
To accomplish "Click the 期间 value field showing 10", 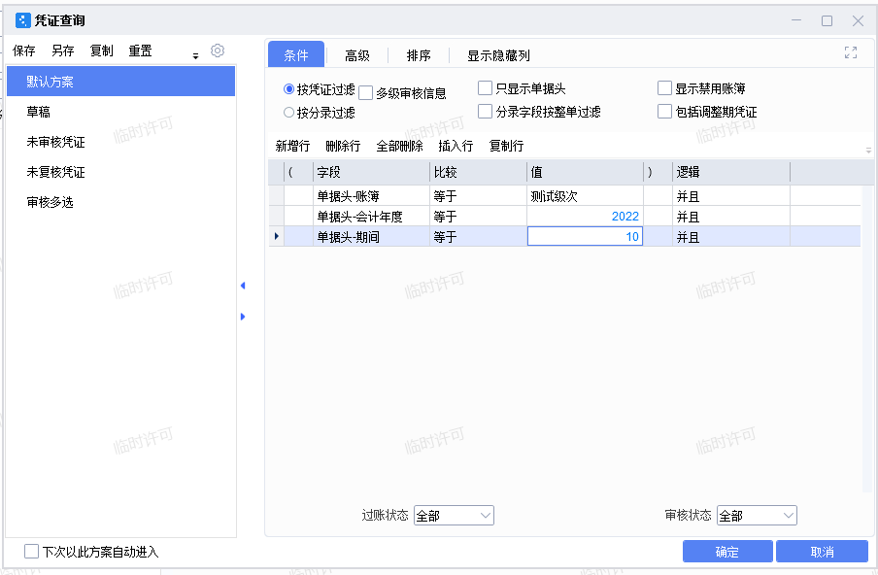I will click(x=585, y=236).
